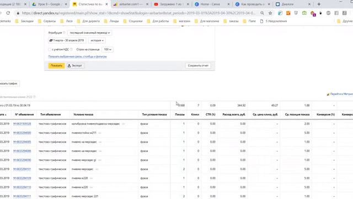The image size is (353, 199).
Task: Open ad link M-6633294000
Action: tap(22, 133)
